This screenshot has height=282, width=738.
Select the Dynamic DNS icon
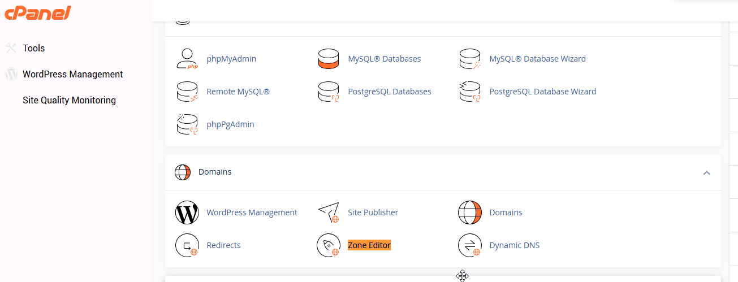[x=470, y=245]
